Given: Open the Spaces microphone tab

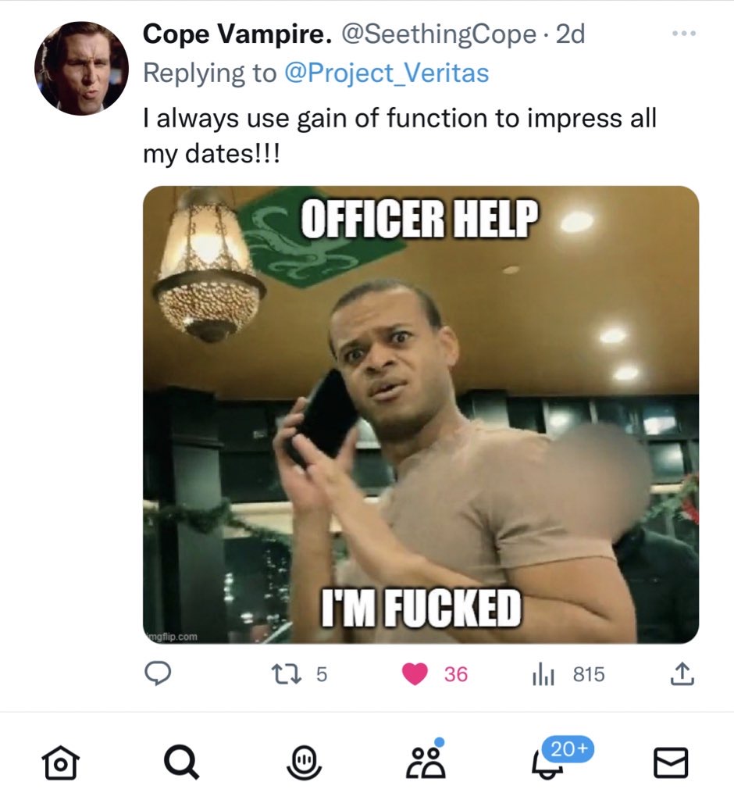Looking at the screenshot, I should (x=305, y=763).
